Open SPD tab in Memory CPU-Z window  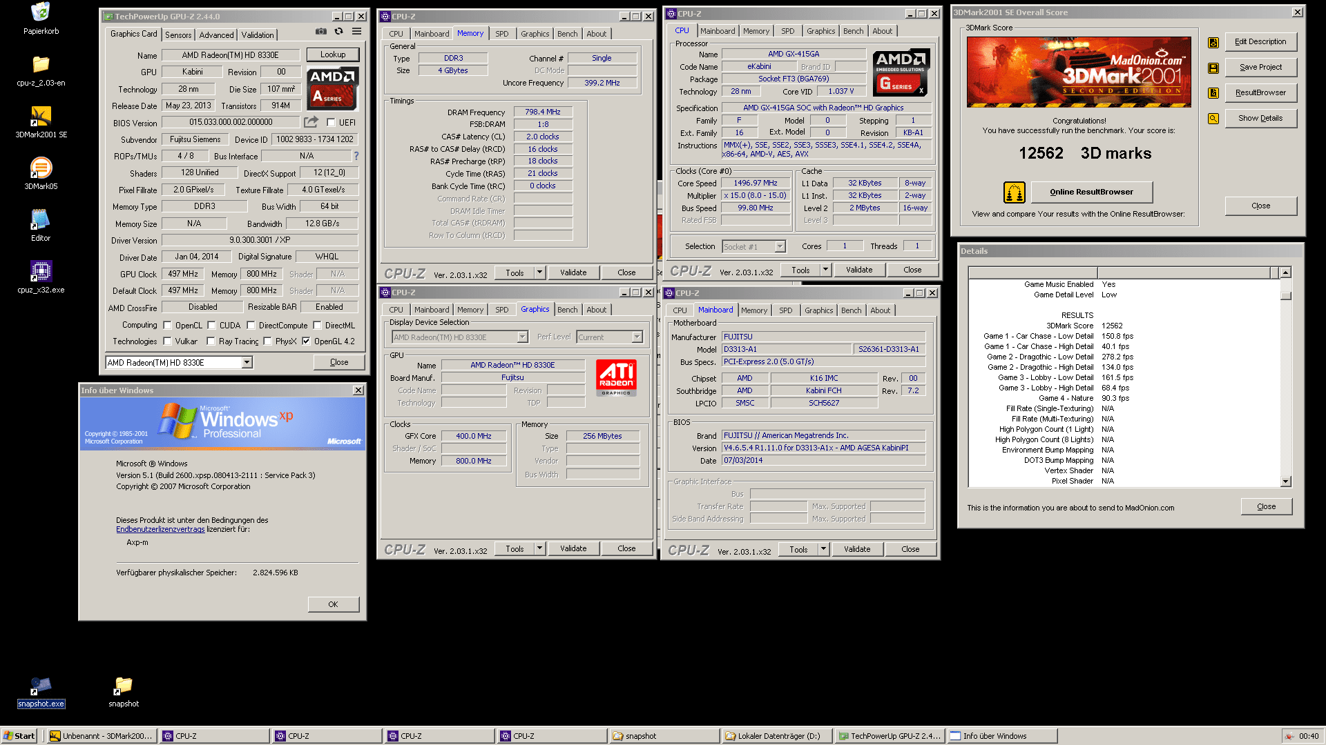pyautogui.click(x=502, y=34)
